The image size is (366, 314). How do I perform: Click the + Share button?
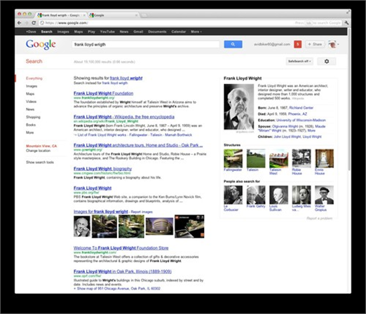(x=315, y=44)
